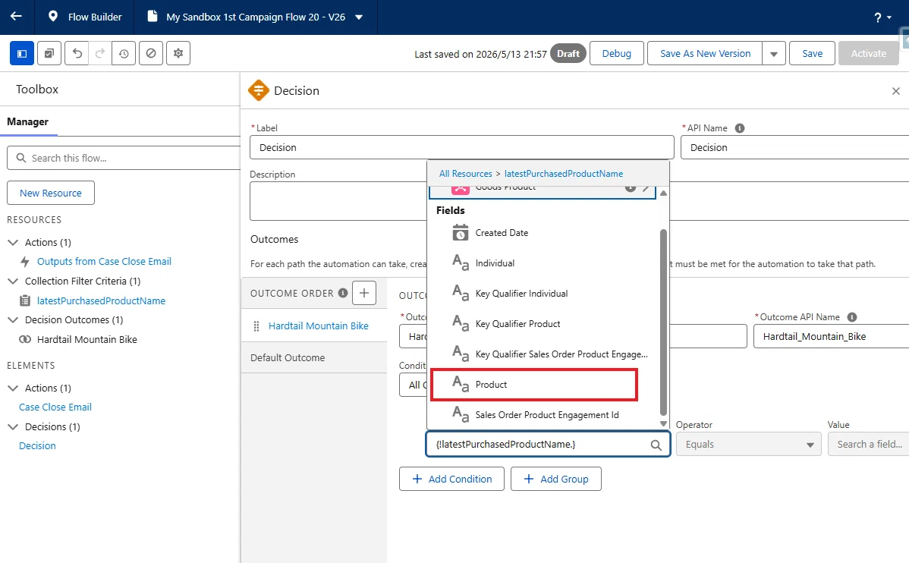Save the flow
909x563 pixels.
[x=812, y=53]
